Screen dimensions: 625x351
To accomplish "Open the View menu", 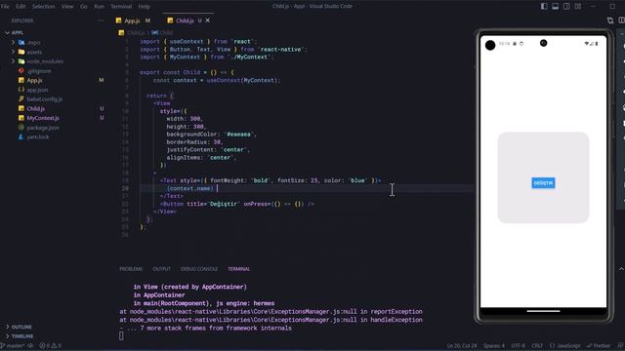I will (67, 7).
